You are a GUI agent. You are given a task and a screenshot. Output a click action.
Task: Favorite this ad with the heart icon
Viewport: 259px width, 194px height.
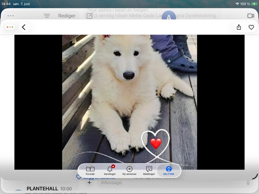pos(251,27)
